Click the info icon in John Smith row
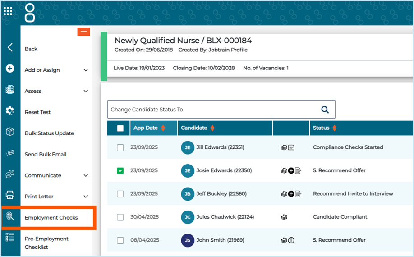 tap(291, 240)
